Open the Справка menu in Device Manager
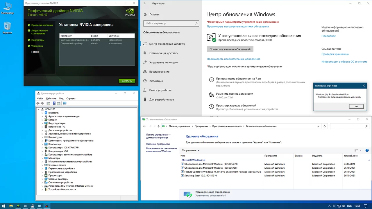The height and width of the screenshot is (209, 372). tap(71, 98)
